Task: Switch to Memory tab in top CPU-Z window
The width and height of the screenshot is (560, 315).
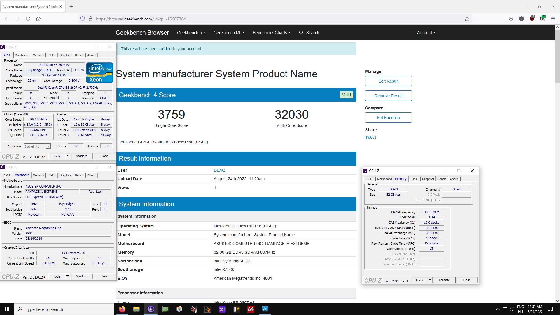Action: 38,55
